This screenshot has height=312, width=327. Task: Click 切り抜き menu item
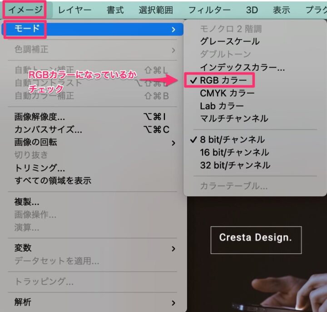coord(92,155)
